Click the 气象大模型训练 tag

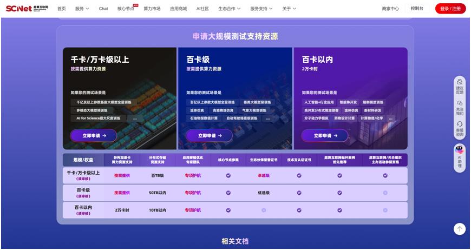pos(254,110)
